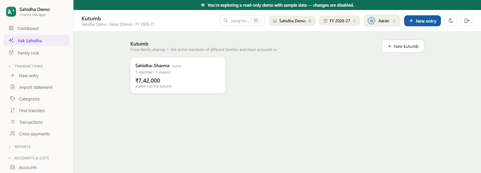Click the calendar icon in year selector
The height and width of the screenshot is (173, 481).
[x=325, y=21]
